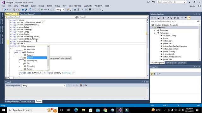Switch to the Team Explorer tab
The width and height of the screenshot is (202, 113).
[171, 63]
